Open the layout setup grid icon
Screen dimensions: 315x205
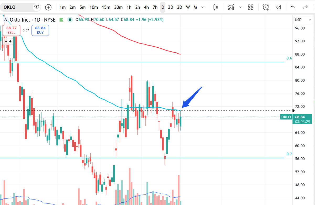coord(251,7)
